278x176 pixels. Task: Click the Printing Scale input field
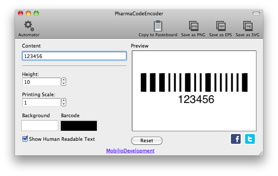(41, 103)
